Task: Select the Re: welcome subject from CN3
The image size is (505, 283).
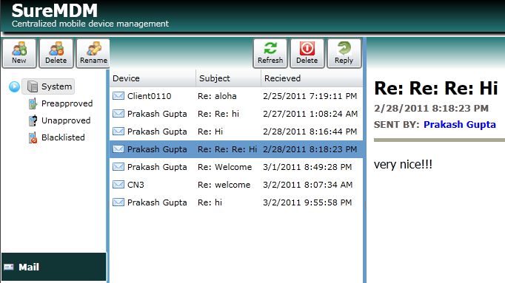Action: tap(224, 185)
